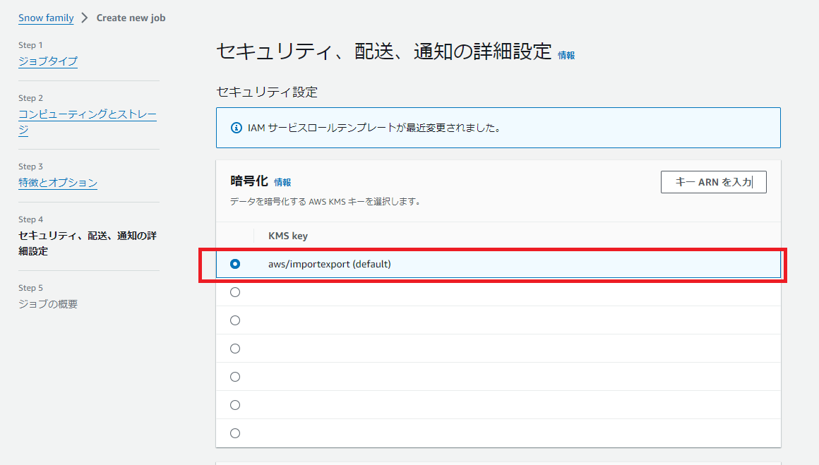Click Step 5 ジョブの概要 in sidebar
The width and height of the screenshot is (819, 465).
pyautogui.click(x=48, y=304)
